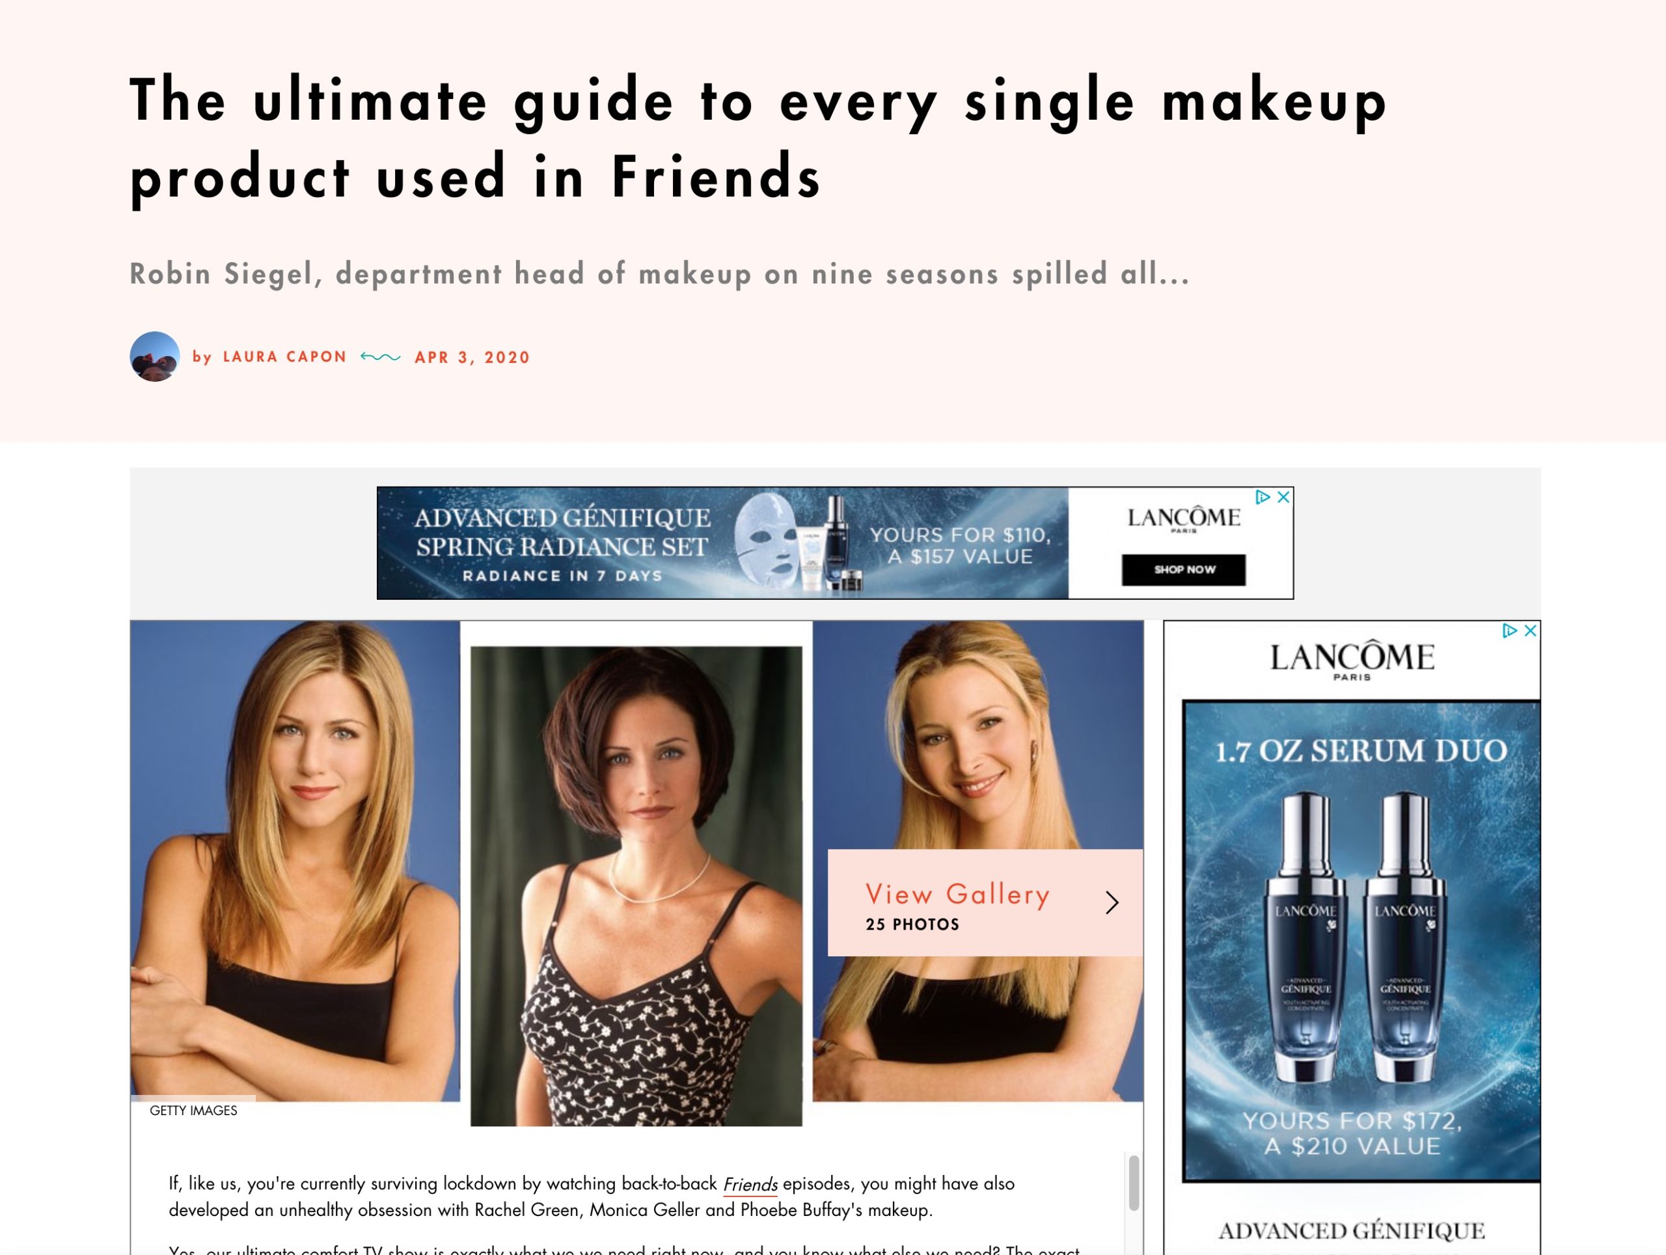This screenshot has height=1255, width=1666.
Task: Click the 25 Photos gallery label
Action: point(912,924)
